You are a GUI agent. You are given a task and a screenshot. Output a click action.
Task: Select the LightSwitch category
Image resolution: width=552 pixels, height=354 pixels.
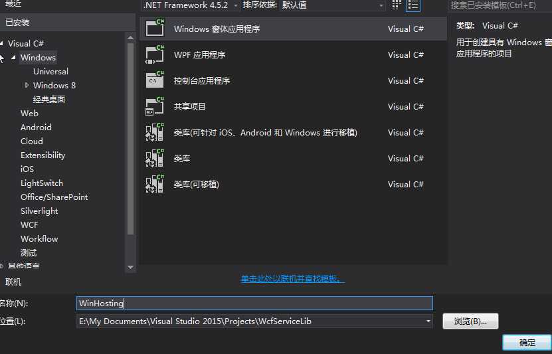click(42, 183)
